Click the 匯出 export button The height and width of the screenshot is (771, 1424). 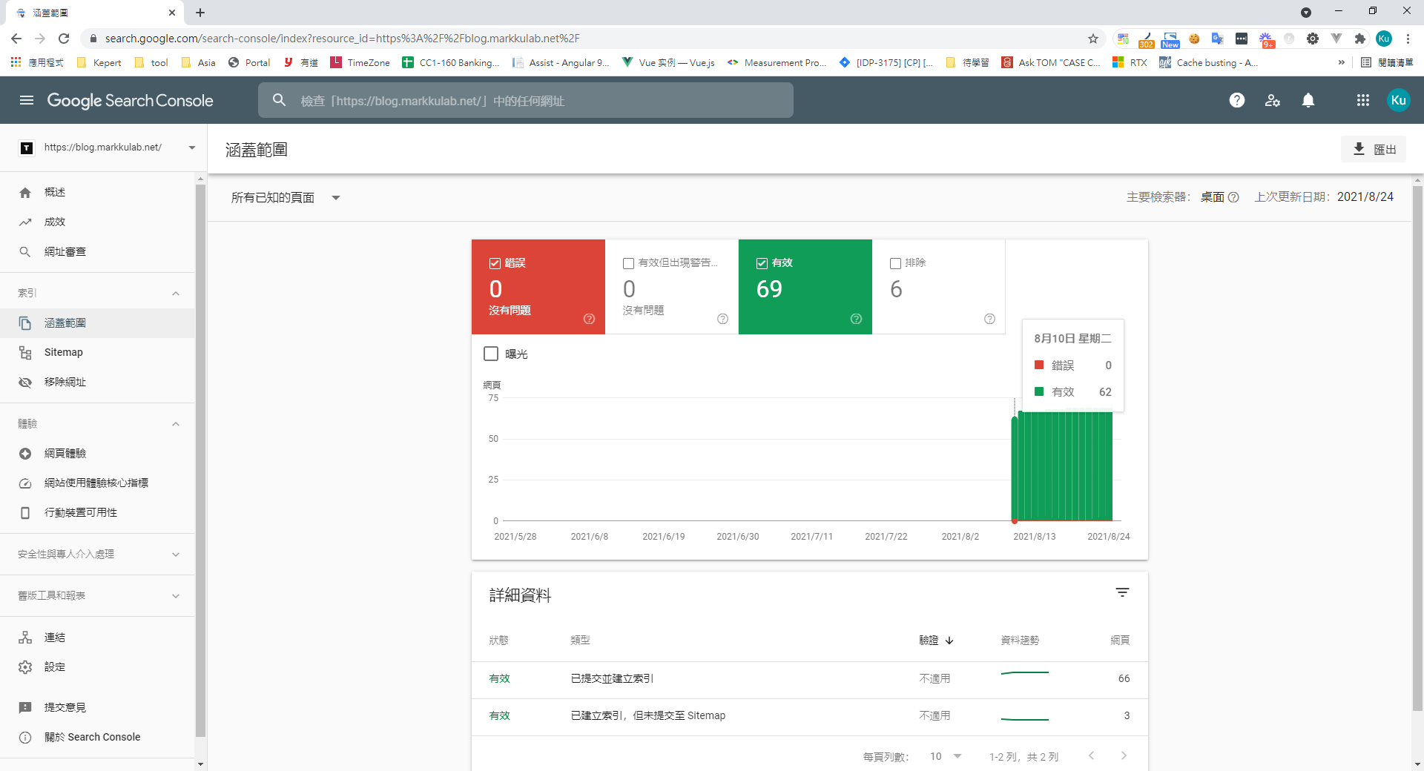pyautogui.click(x=1374, y=149)
